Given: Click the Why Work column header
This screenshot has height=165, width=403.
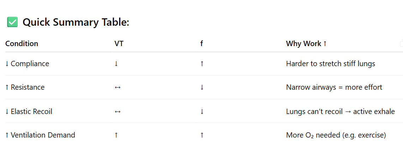Looking at the screenshot, I should click(306, 44).
